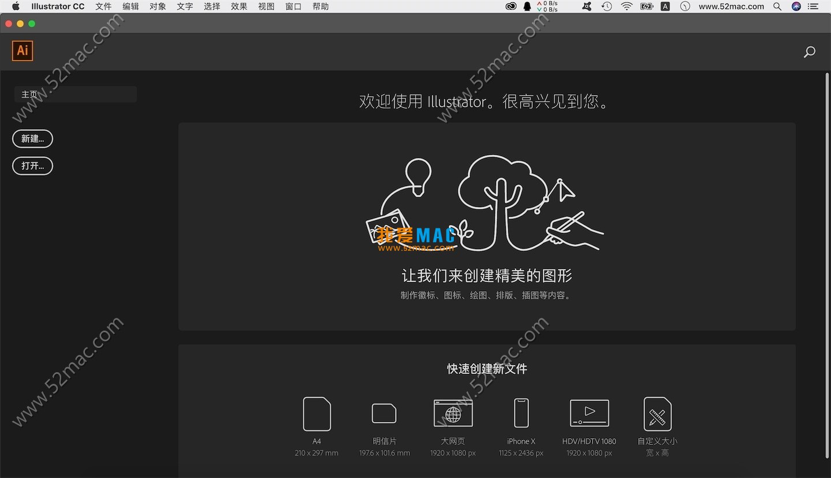The image size is (831, 478).
Task: Select the 主页 home tab in sidebar
Action: (x=76, y=94)
